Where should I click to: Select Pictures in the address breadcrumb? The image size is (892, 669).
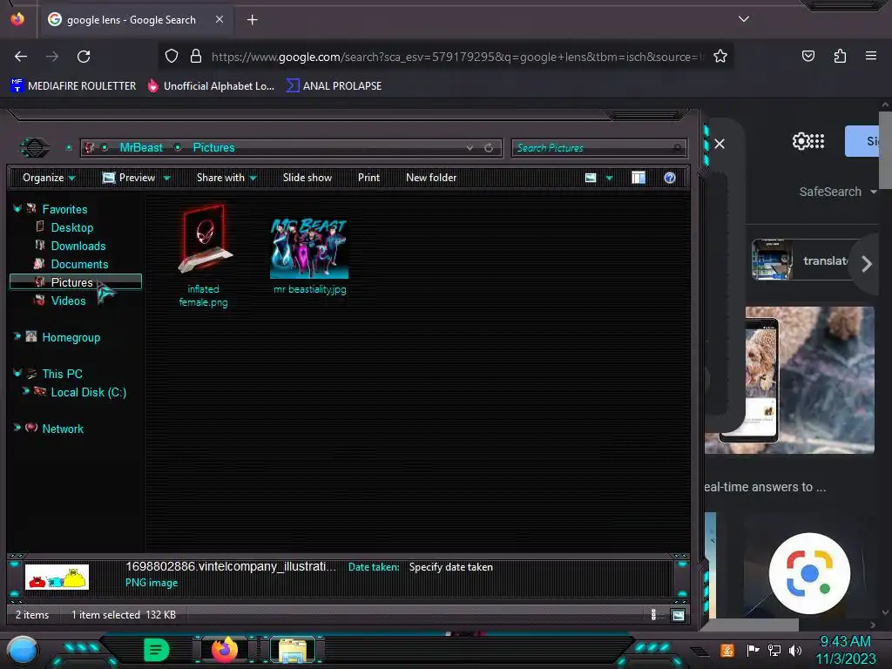click(213, 147)
